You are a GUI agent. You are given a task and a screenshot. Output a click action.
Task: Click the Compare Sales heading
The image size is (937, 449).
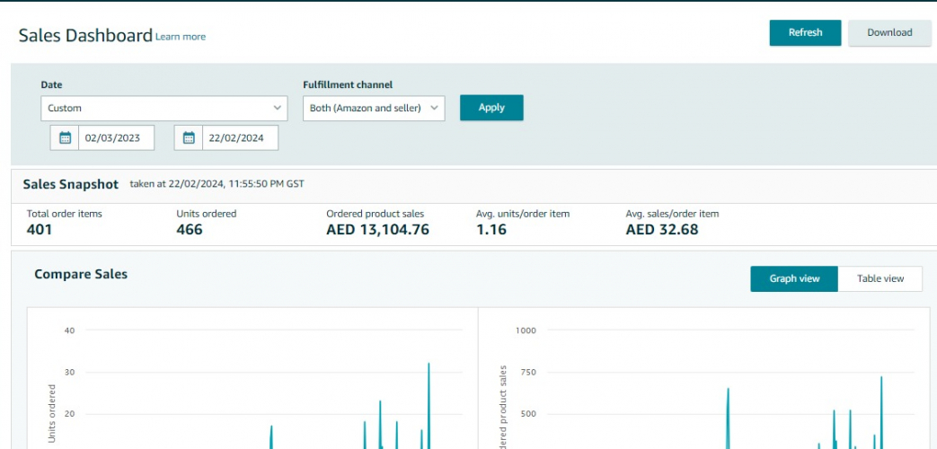tap(81, 274)
